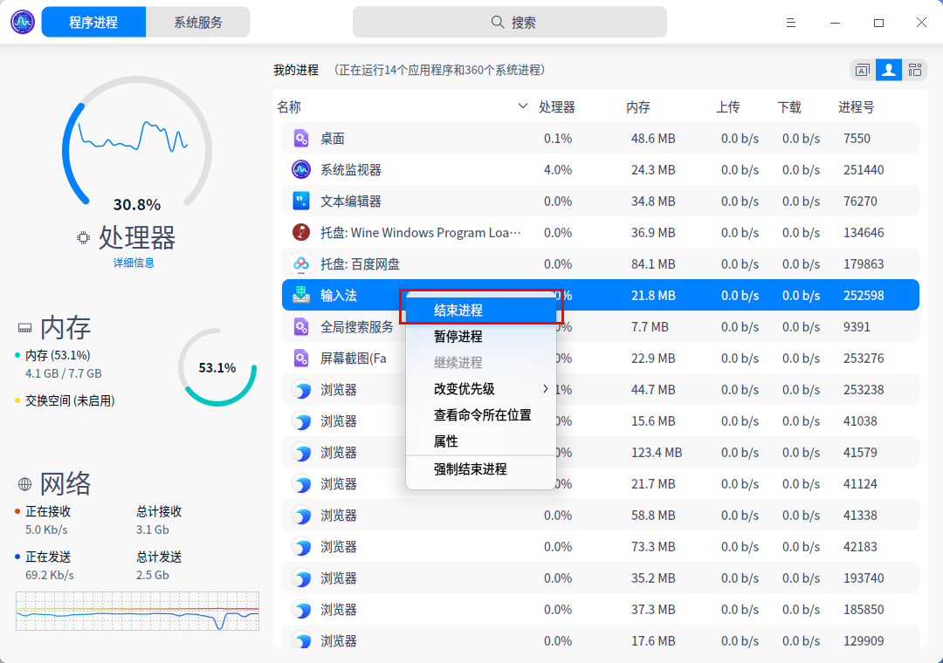Screen dimensions: 943x663
Task: Click the memory 53.1% ring gauge
Action: (x=217, y=367)
